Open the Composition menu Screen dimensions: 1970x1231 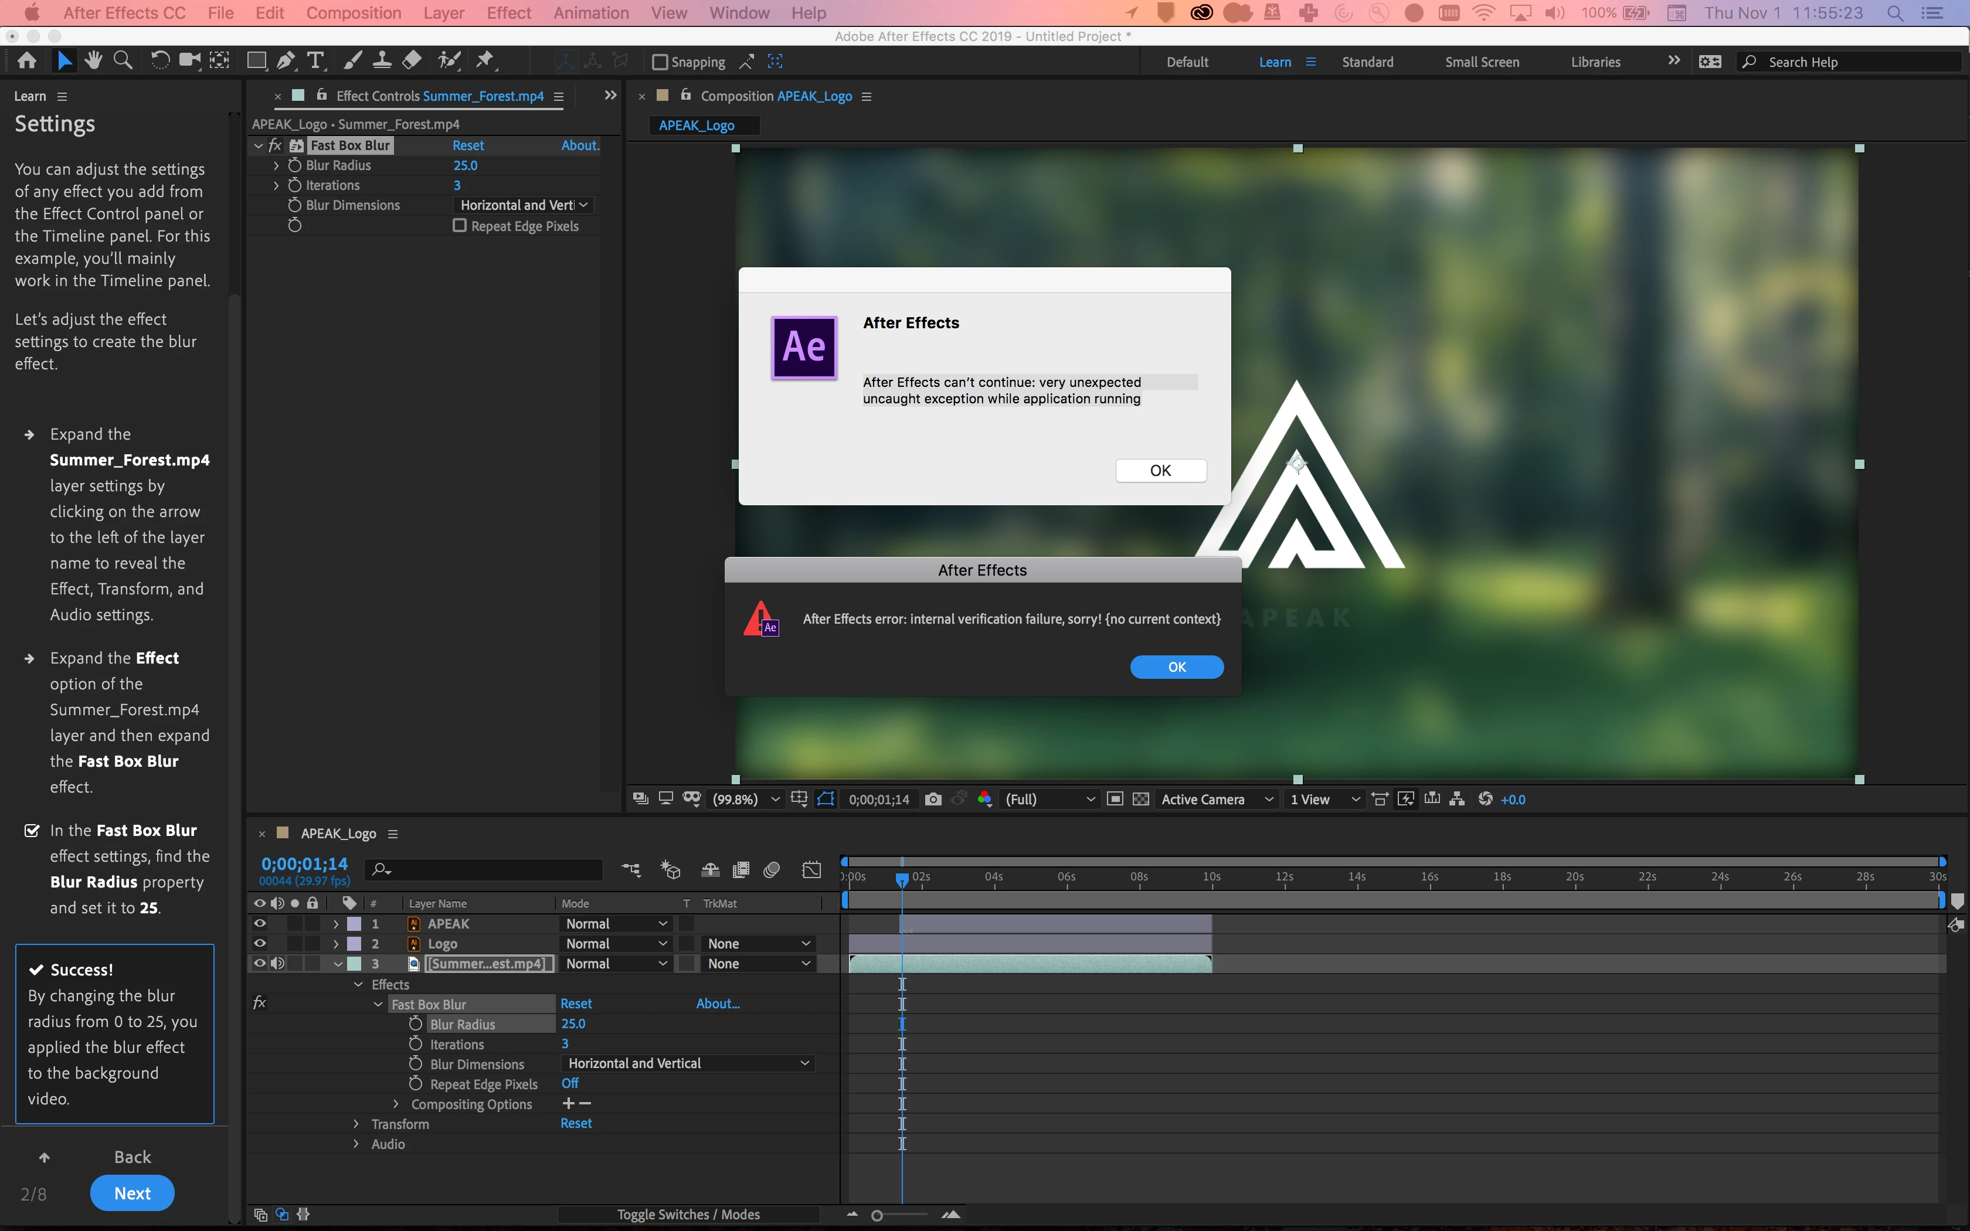[x=354, y=13]
